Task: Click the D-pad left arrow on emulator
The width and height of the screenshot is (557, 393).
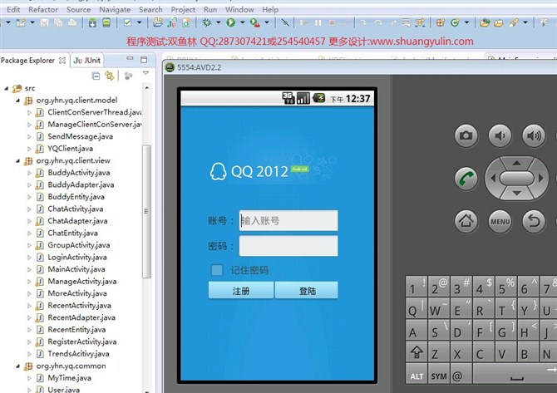Action: [x=493, y=178]
